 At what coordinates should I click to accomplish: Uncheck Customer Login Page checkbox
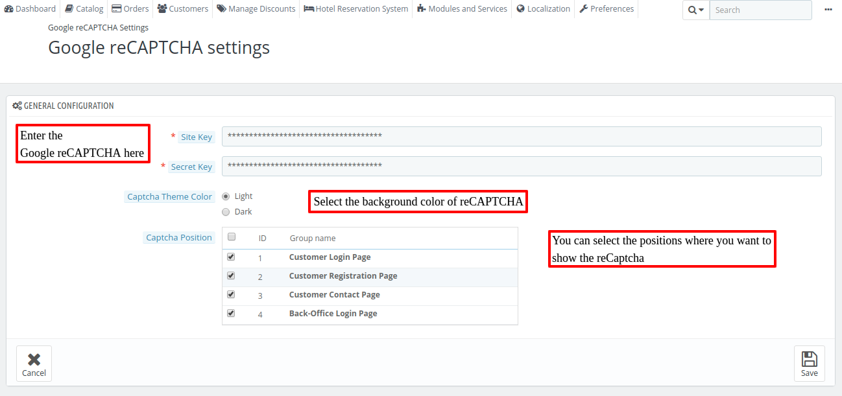(231, 257)
